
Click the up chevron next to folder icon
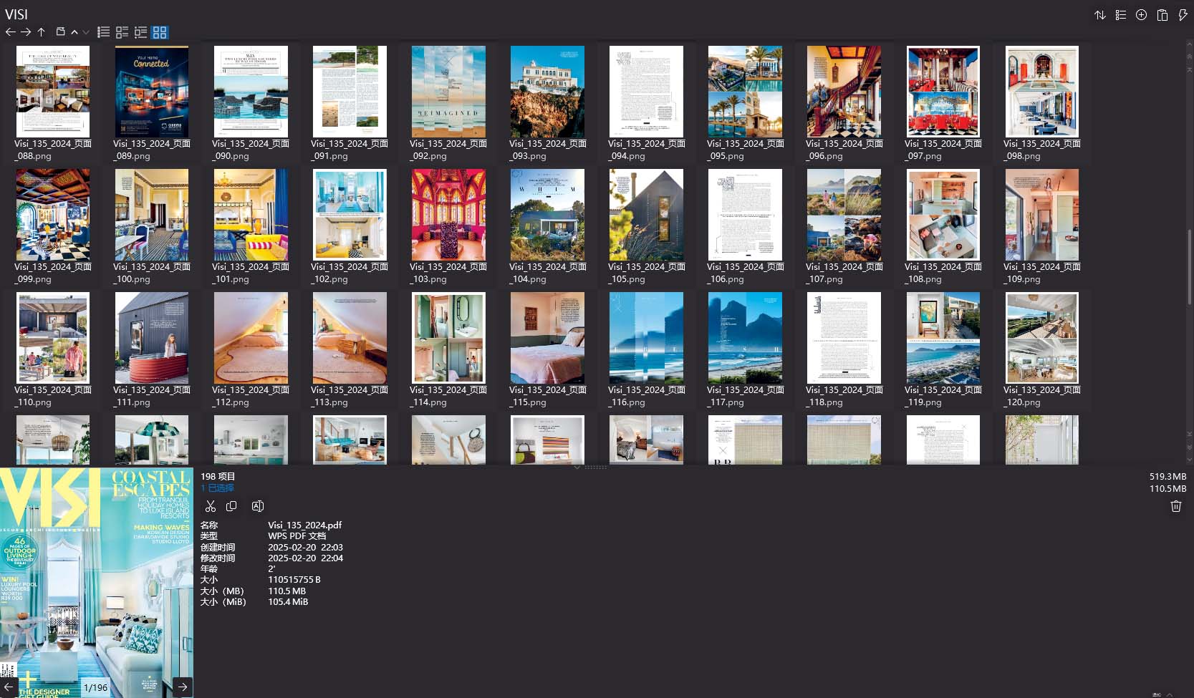[74, 32]
